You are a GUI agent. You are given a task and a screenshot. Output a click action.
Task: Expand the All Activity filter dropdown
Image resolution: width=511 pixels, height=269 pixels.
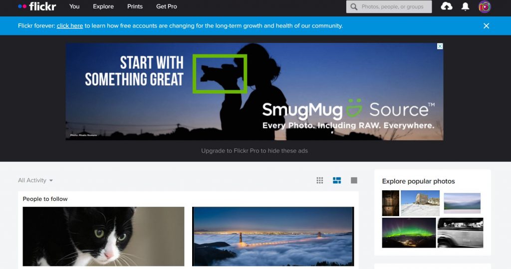click(35, 180)
